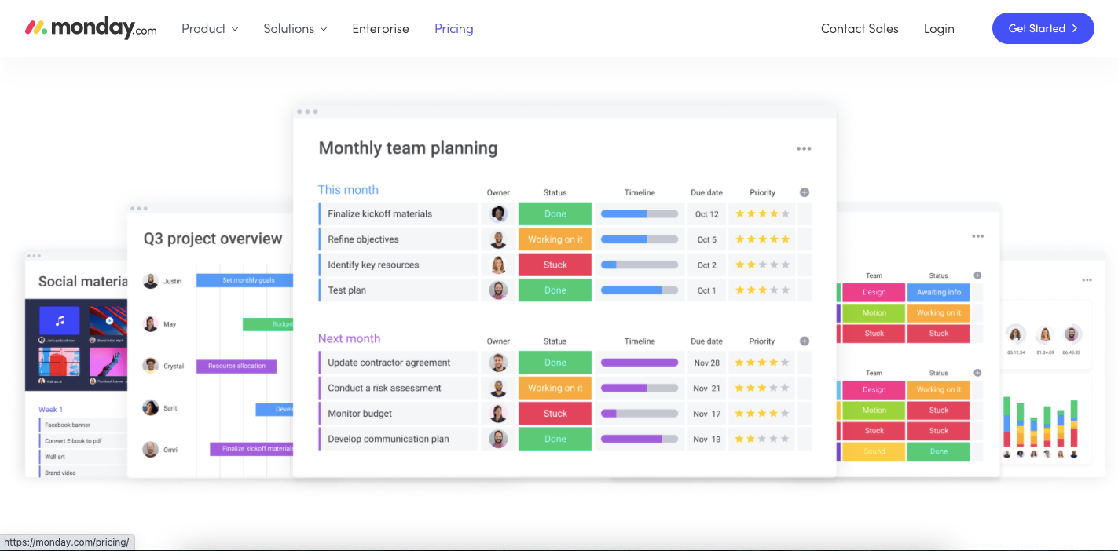Open Monthly team planning options ellipsis
This screenshot has height=551, width=1118.
coord(804,148)
